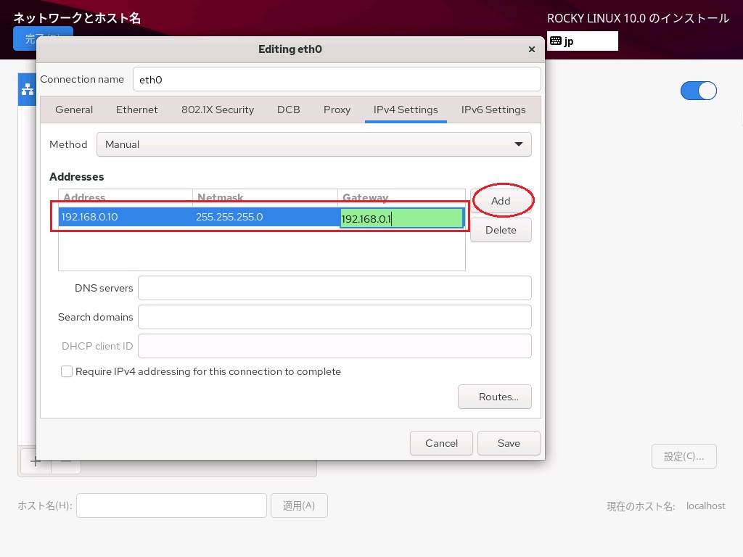
Task: Click the wired network icon in sidebar
Action: pyautogui.click(x=28, y=89)
